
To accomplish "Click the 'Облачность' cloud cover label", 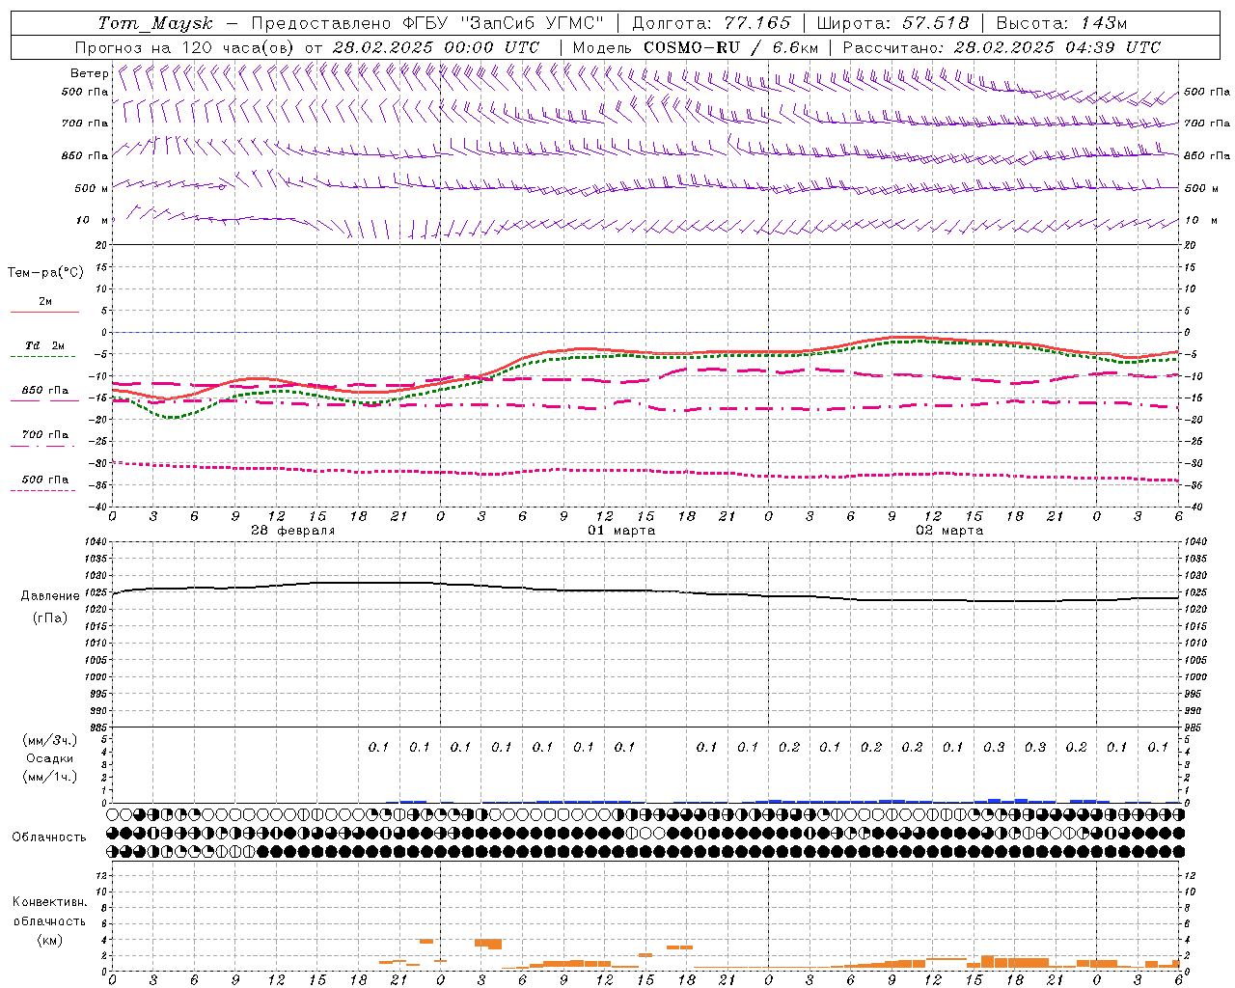I will [x=49, y=837].
